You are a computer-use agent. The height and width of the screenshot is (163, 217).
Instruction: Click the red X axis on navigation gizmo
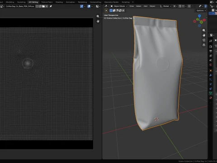(x=204, y=20)
